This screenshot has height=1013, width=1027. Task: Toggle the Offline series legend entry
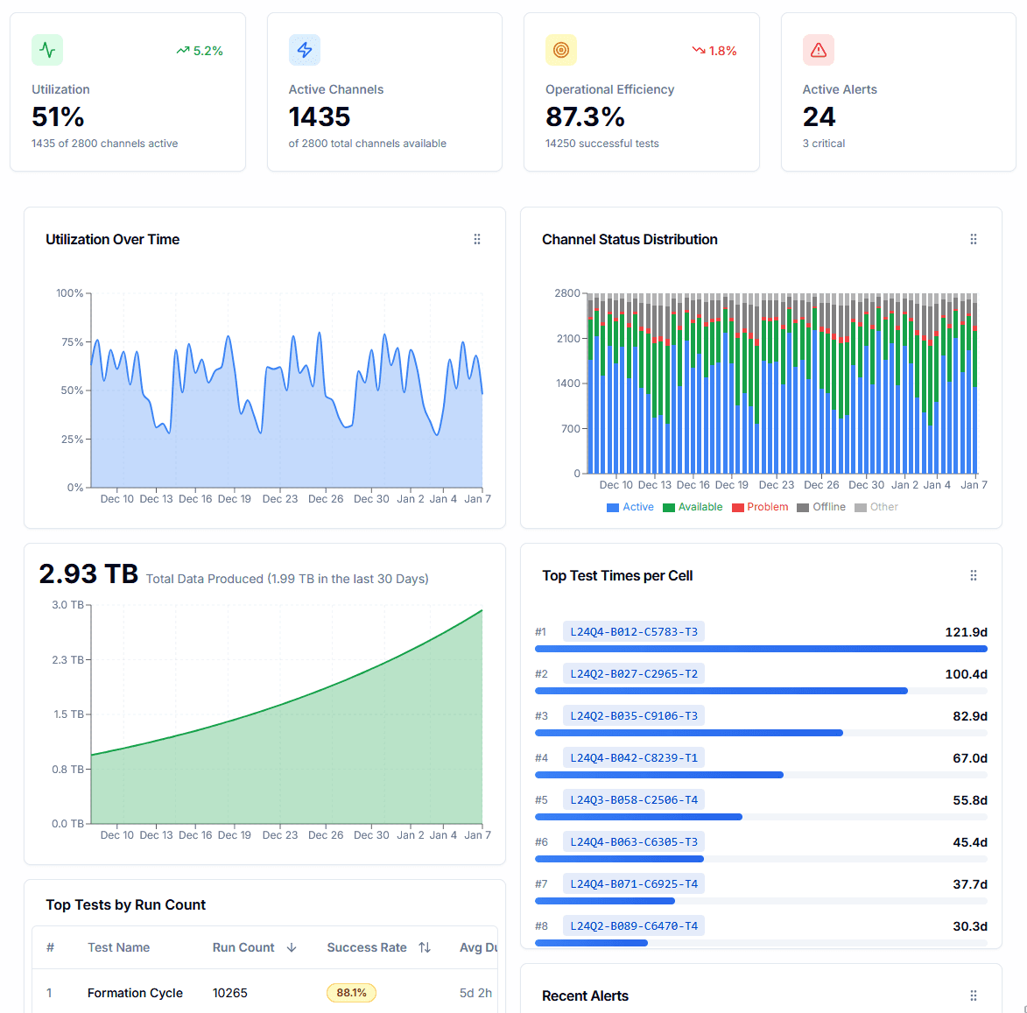[x=821, y=507]
